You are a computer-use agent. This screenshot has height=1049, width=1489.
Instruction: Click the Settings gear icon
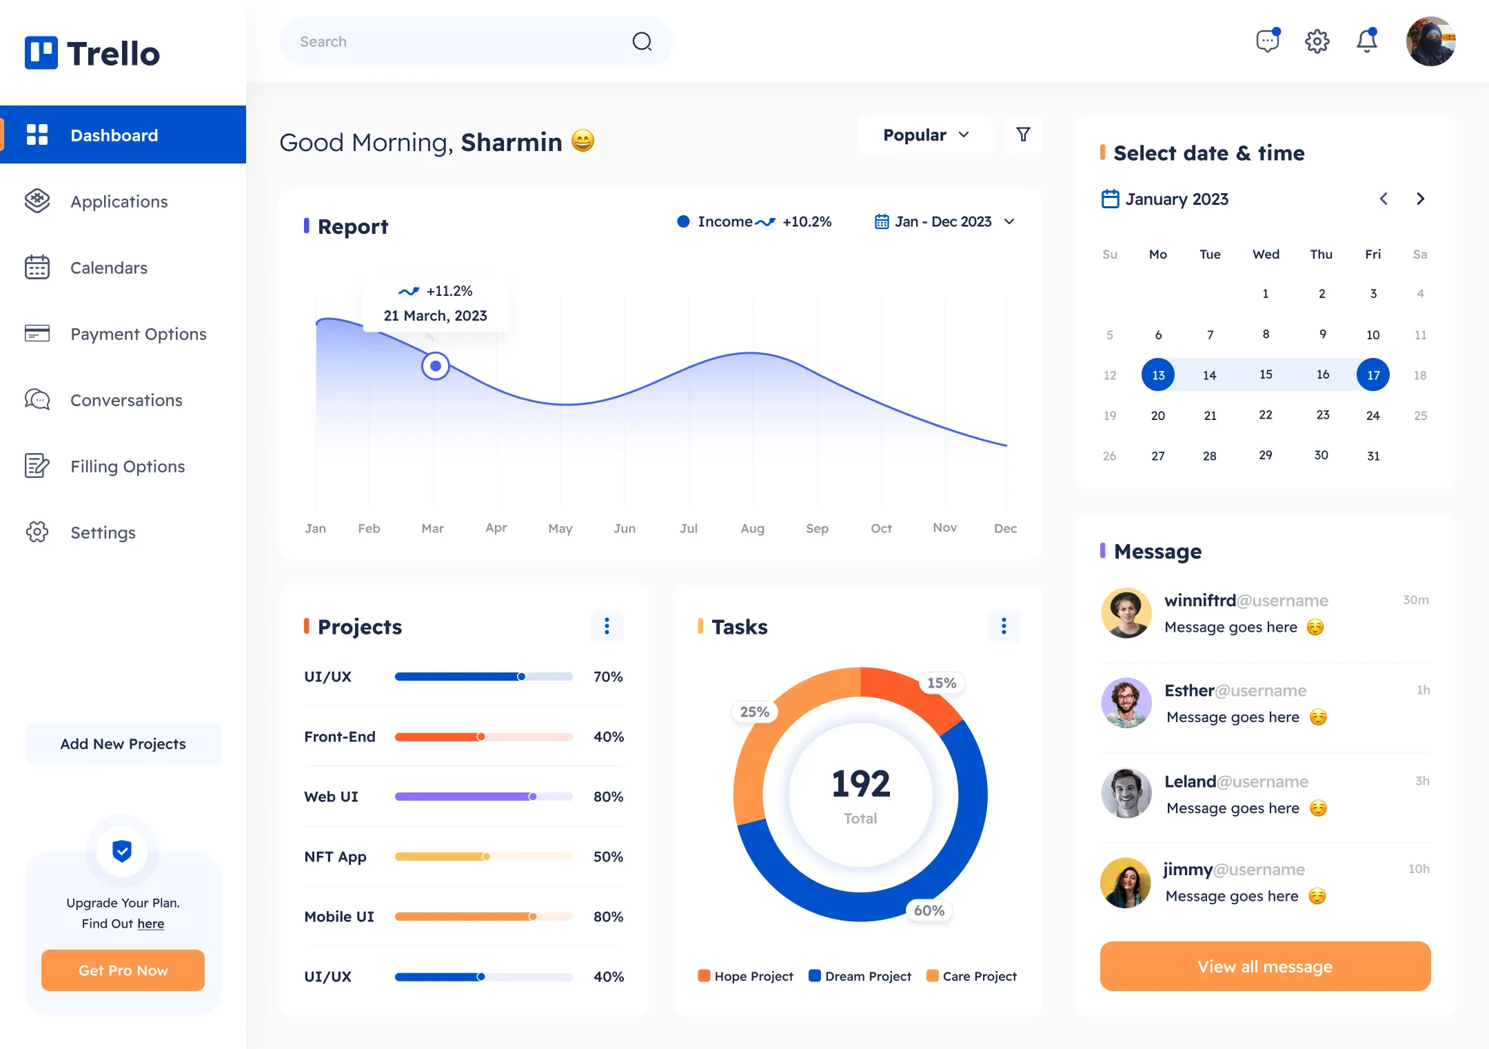tap(1317, 40)
